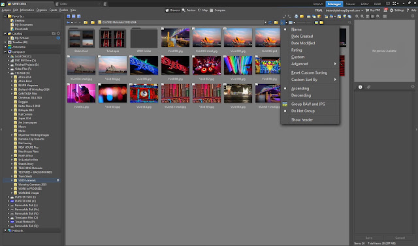Open the info panel icon

(360, 87)
